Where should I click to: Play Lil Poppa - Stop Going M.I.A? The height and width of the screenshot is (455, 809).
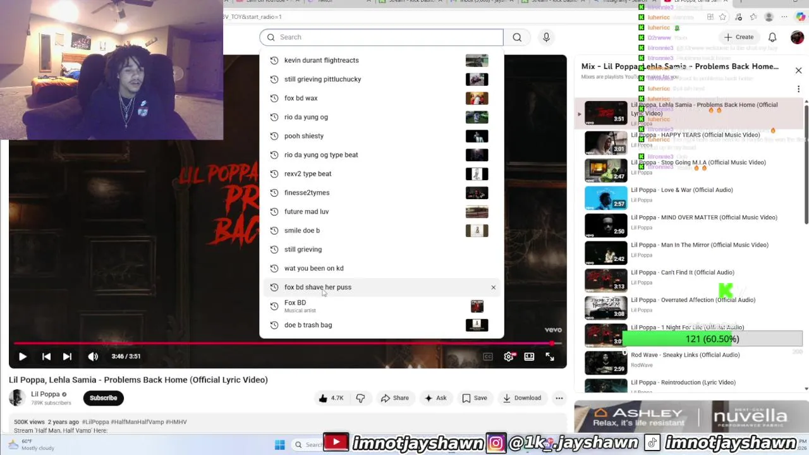tap(689, 170)
